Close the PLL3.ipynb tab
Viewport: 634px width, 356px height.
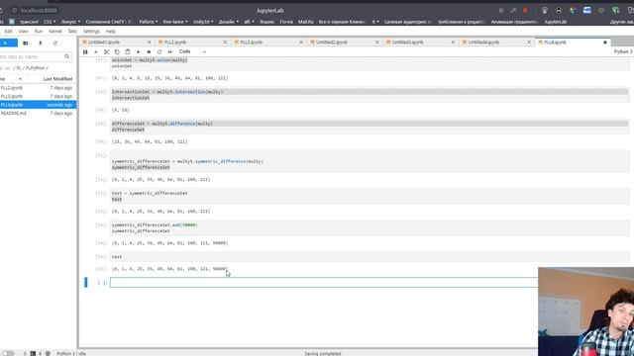301,42
